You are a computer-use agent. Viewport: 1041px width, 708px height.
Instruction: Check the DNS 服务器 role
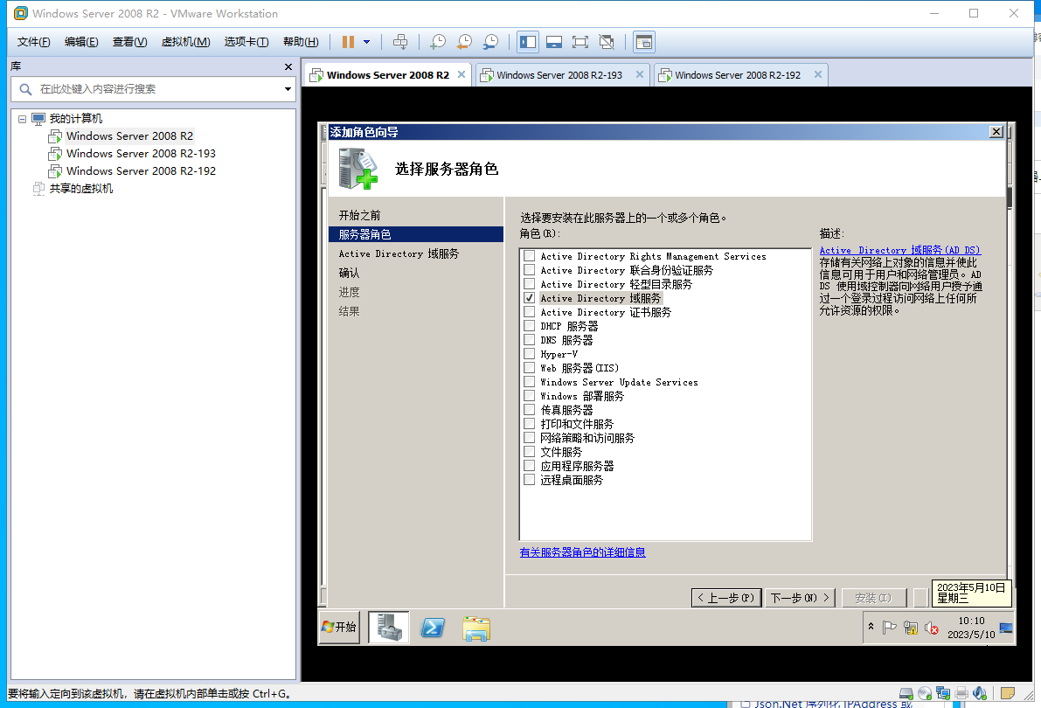point(529,339)
